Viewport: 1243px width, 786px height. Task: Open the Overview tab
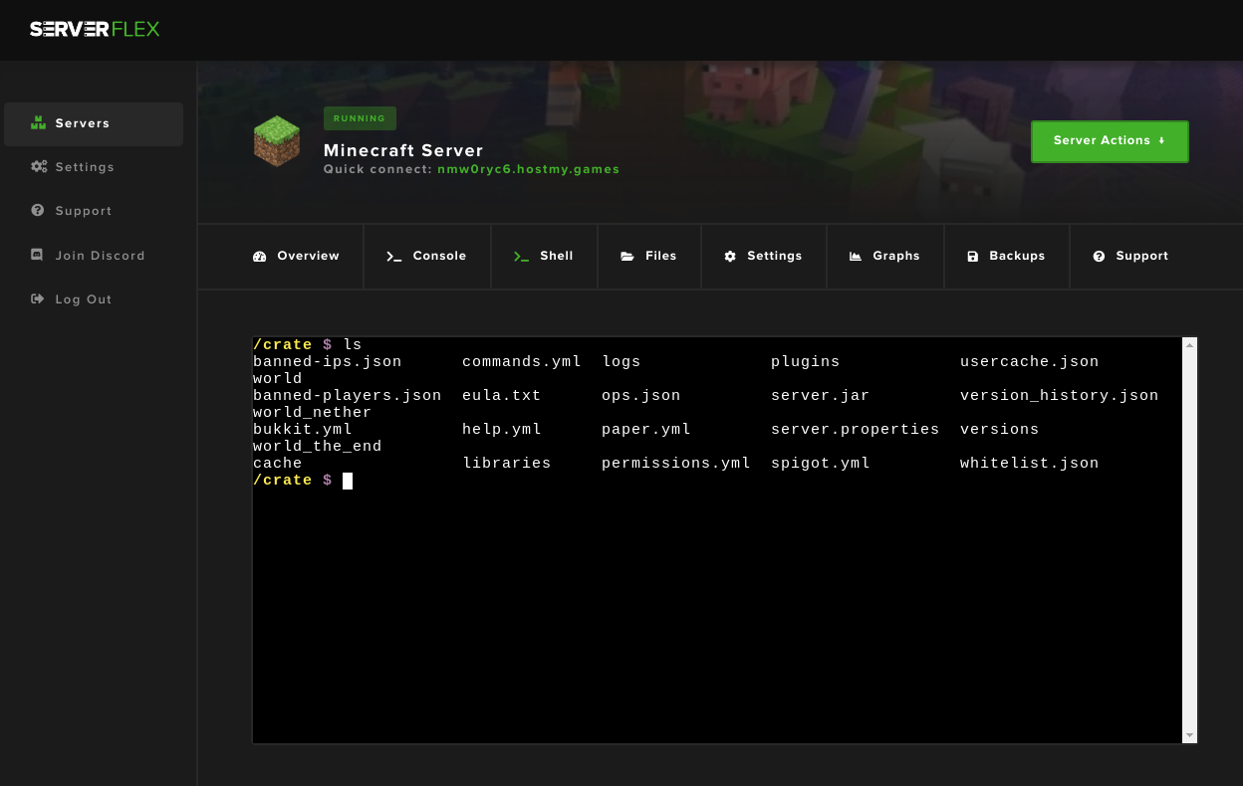[x=296, y=257]
